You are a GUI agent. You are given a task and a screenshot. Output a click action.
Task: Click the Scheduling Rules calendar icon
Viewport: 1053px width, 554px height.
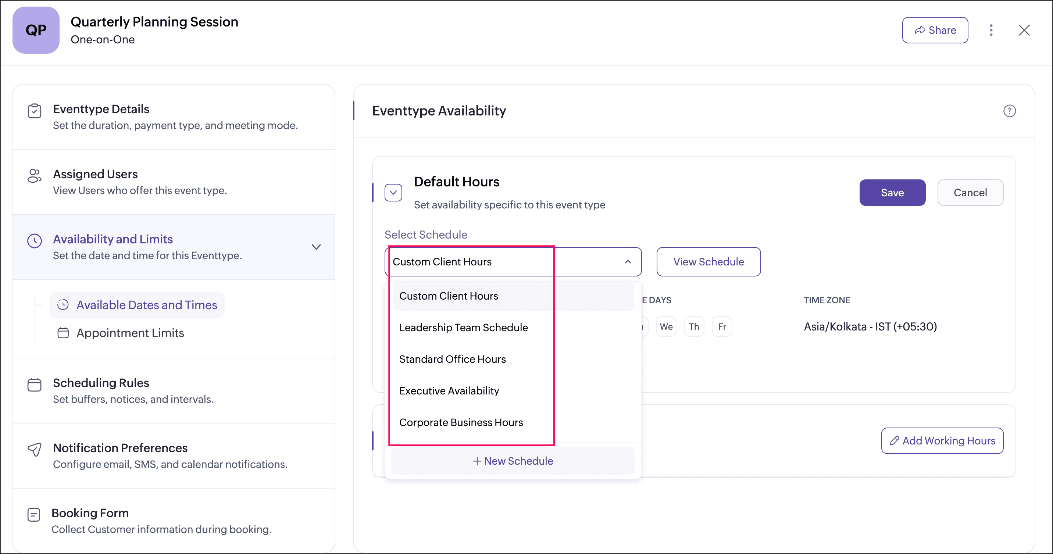tap(34, 385)
